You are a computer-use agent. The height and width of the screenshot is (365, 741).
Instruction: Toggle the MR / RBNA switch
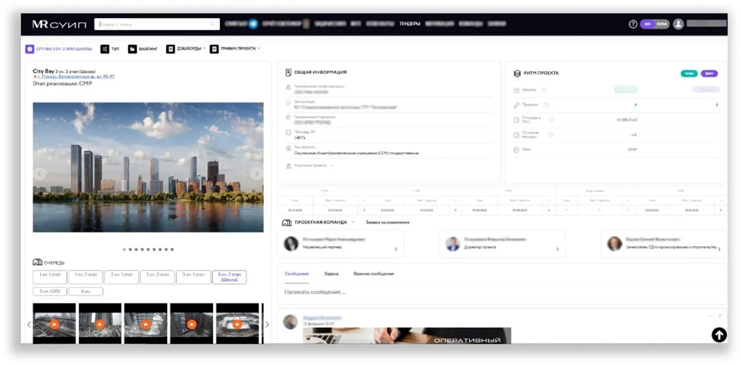pos(655,24)
